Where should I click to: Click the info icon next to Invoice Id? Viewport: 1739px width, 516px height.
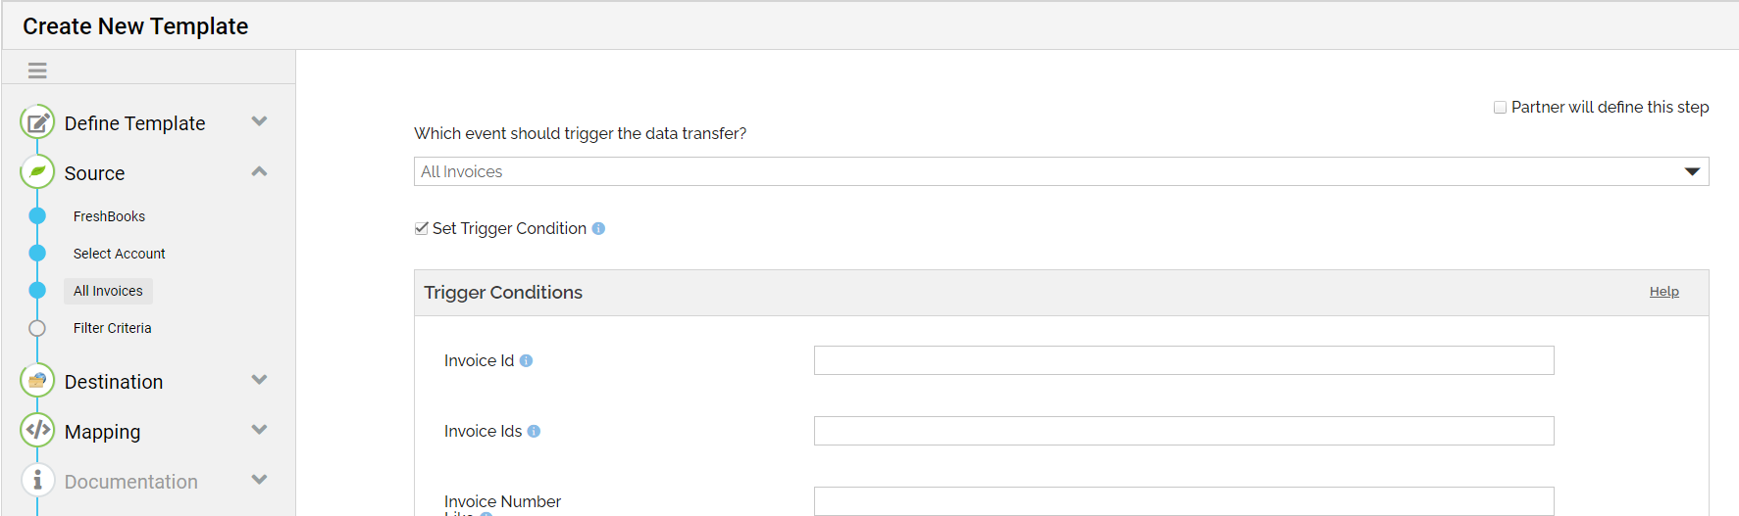[x=526, y=360]
